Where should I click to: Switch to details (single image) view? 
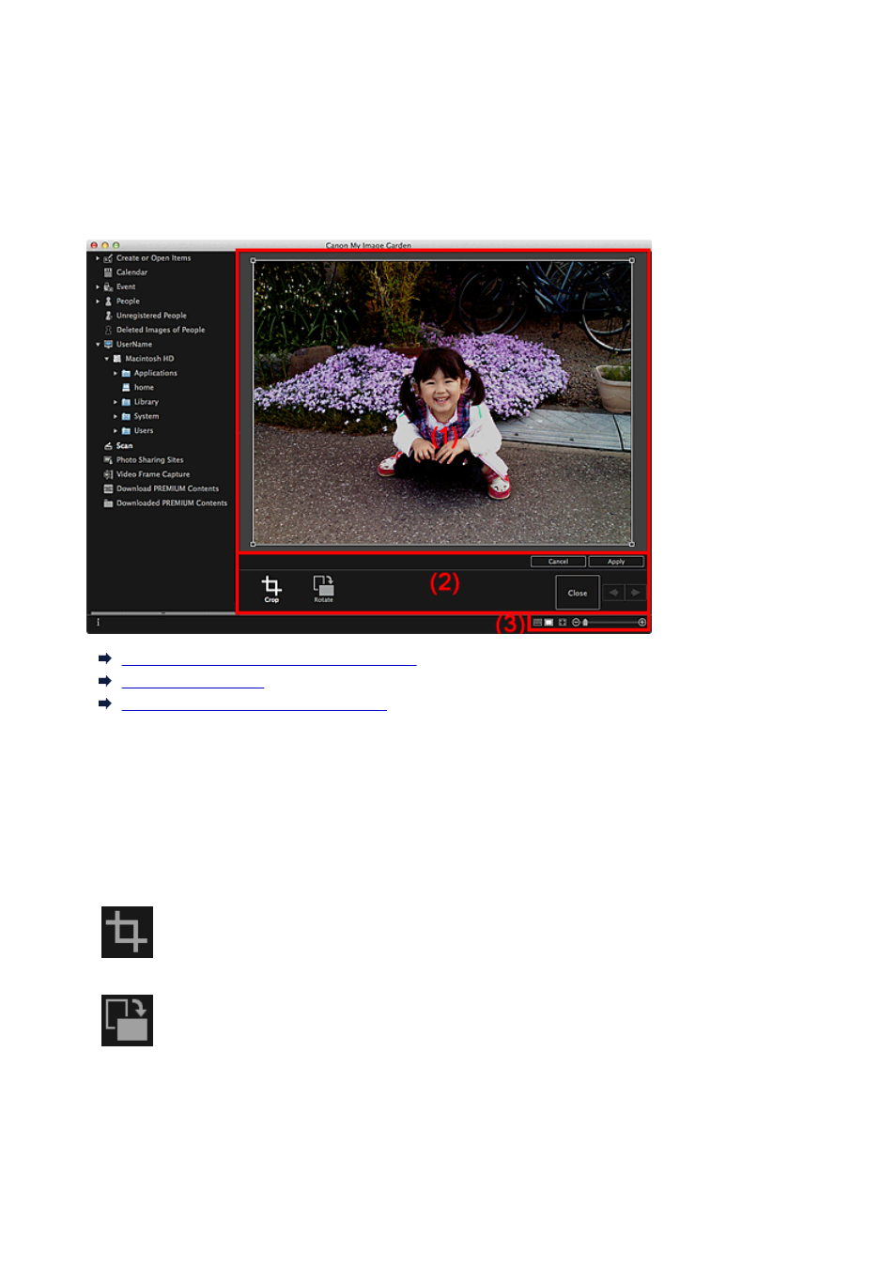click(549, 623)
